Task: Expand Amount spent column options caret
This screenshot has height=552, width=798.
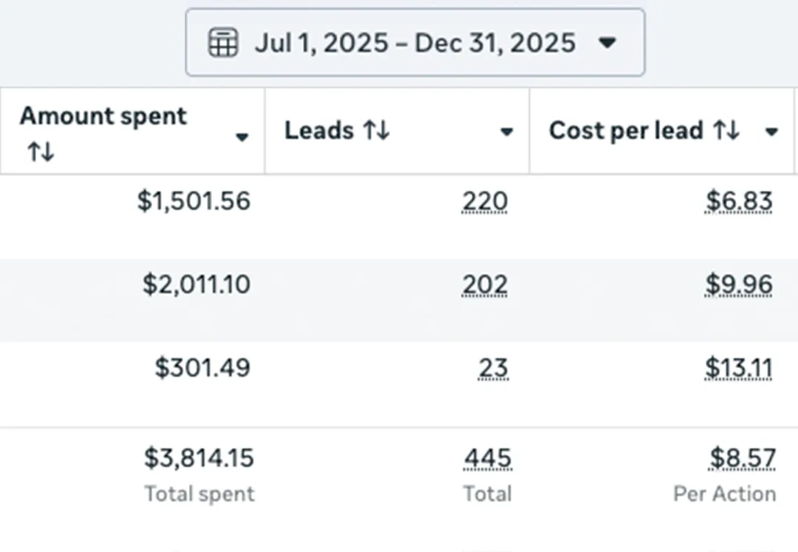Action: [x=242, y=137]
